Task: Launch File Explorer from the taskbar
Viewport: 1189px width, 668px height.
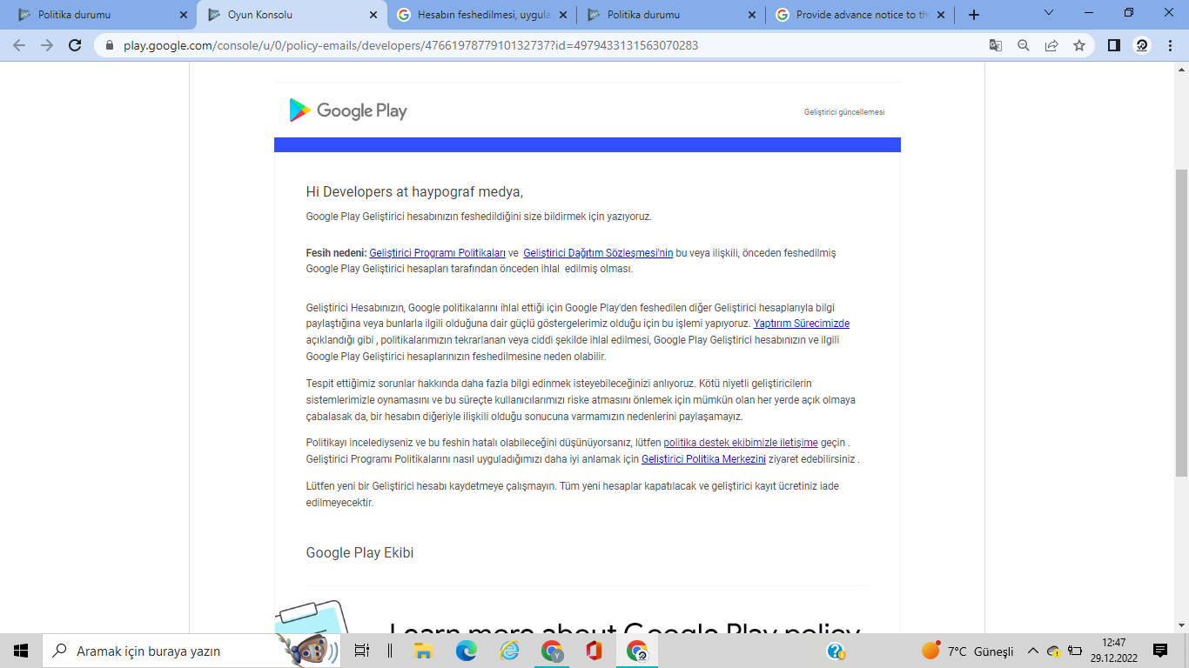Action: pos(423,651)
